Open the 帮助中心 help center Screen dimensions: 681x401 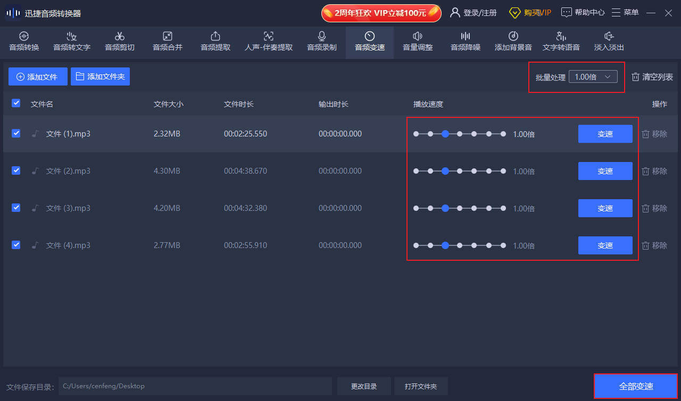(583, 13)
